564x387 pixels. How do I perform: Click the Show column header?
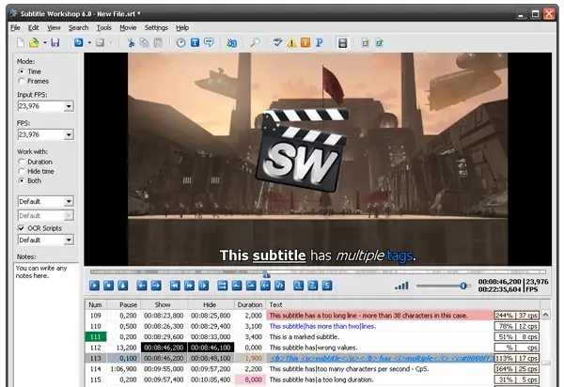point(164,304)
